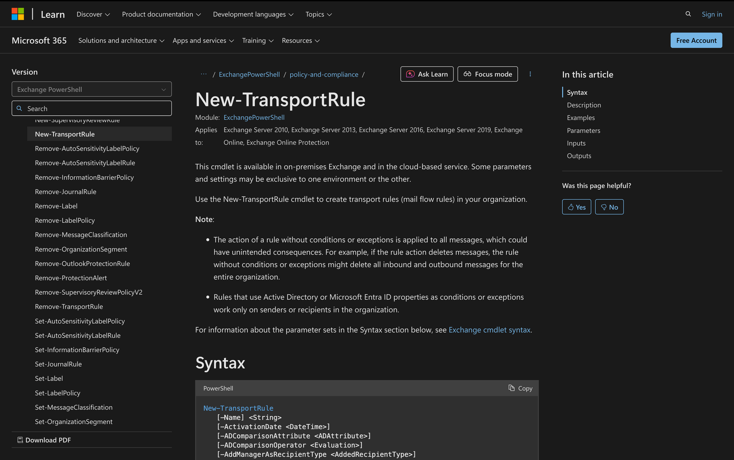Enable Focus mode

(487, 74)
